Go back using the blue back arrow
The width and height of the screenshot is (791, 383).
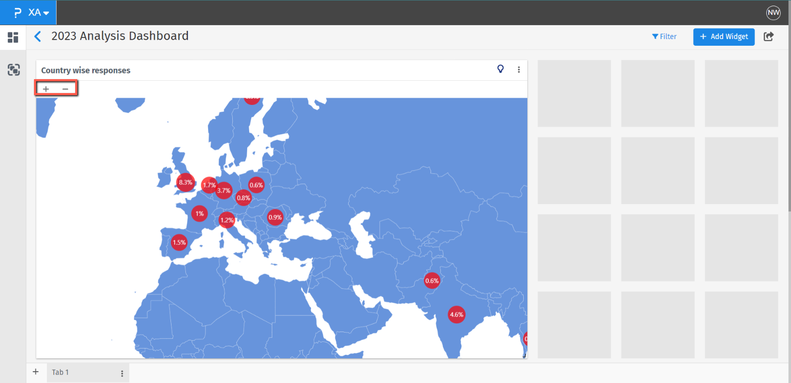37,37
